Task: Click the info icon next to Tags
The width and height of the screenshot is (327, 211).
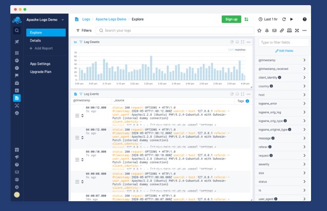Action: pos(247,101)
